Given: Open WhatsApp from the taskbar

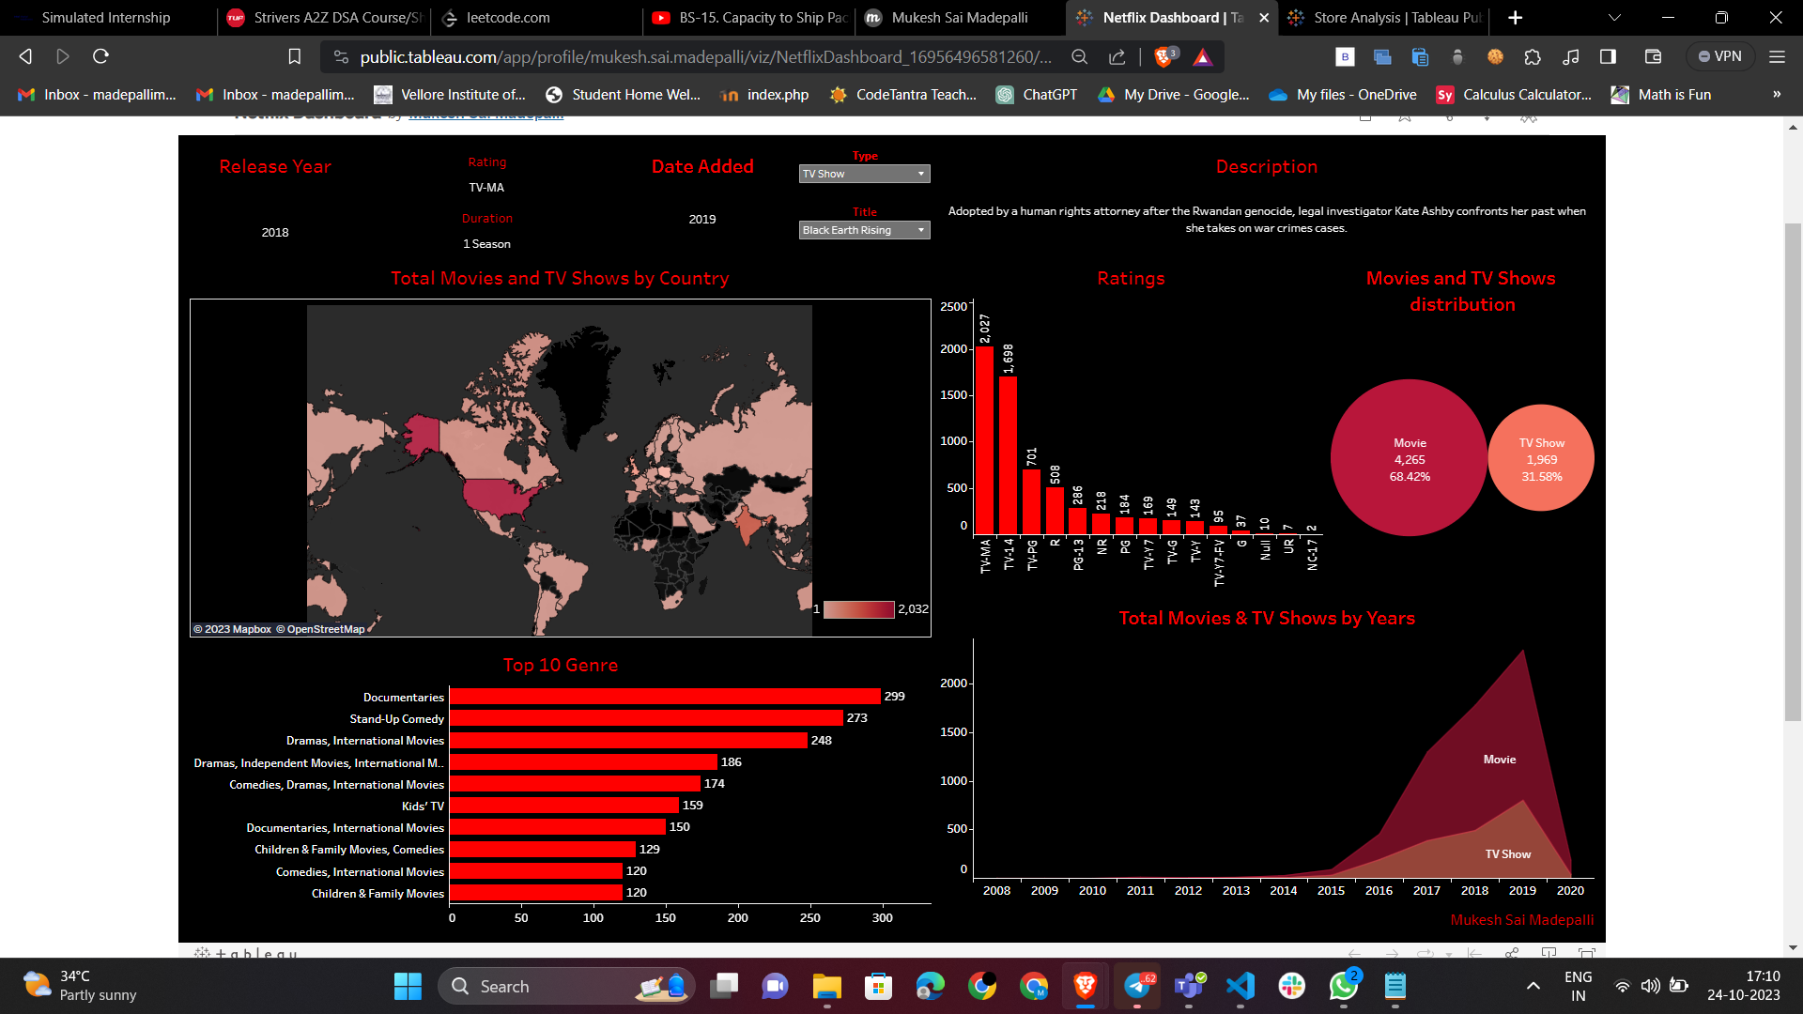Looking at the screenshot, I should coord(1344,986).
